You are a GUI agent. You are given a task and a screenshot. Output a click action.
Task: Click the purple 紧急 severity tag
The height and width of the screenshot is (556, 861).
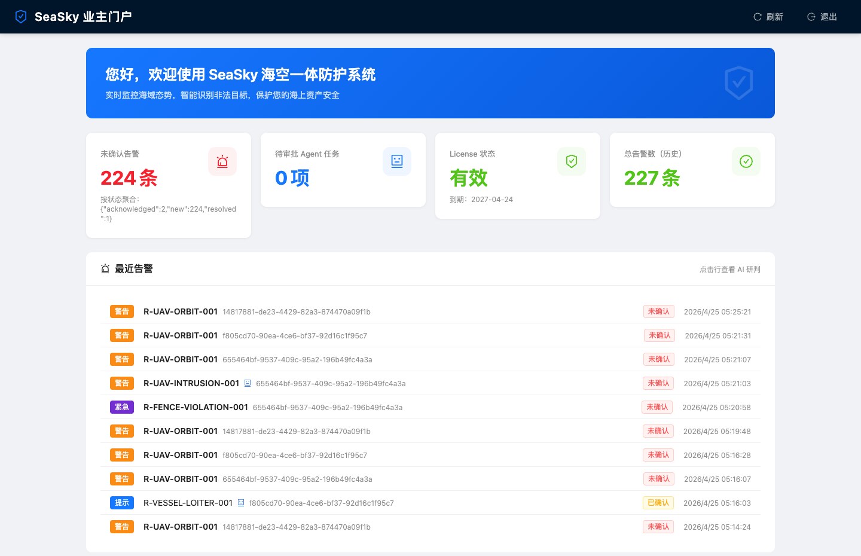coord(122,407)
